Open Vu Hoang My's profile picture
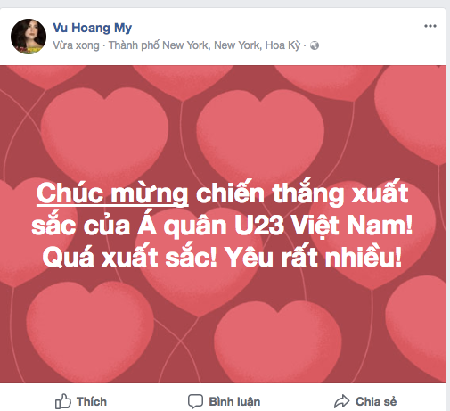Viewport: 450px width, 411px height. [x=29, y=37]
